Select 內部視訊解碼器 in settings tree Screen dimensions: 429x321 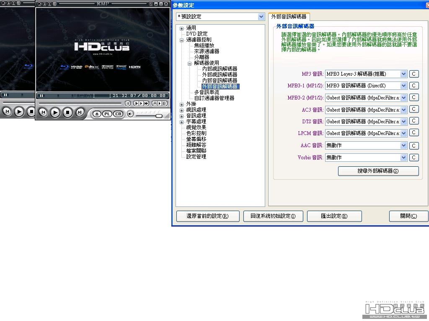220,69
